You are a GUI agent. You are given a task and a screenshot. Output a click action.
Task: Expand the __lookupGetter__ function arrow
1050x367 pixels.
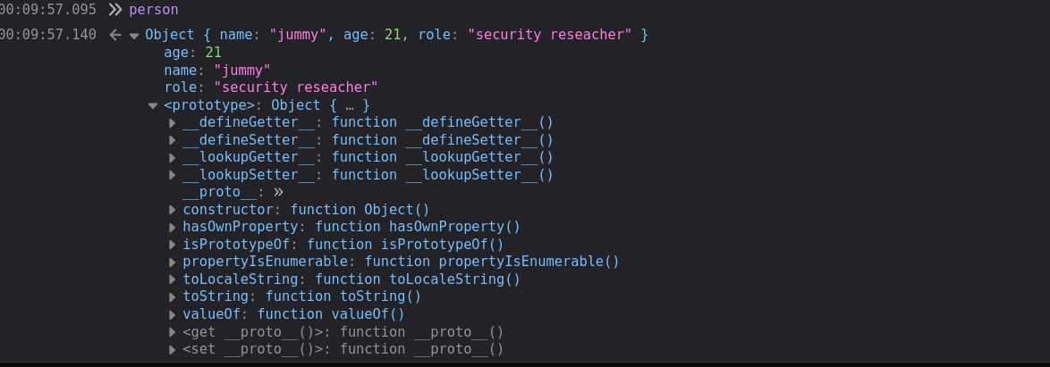172,158
